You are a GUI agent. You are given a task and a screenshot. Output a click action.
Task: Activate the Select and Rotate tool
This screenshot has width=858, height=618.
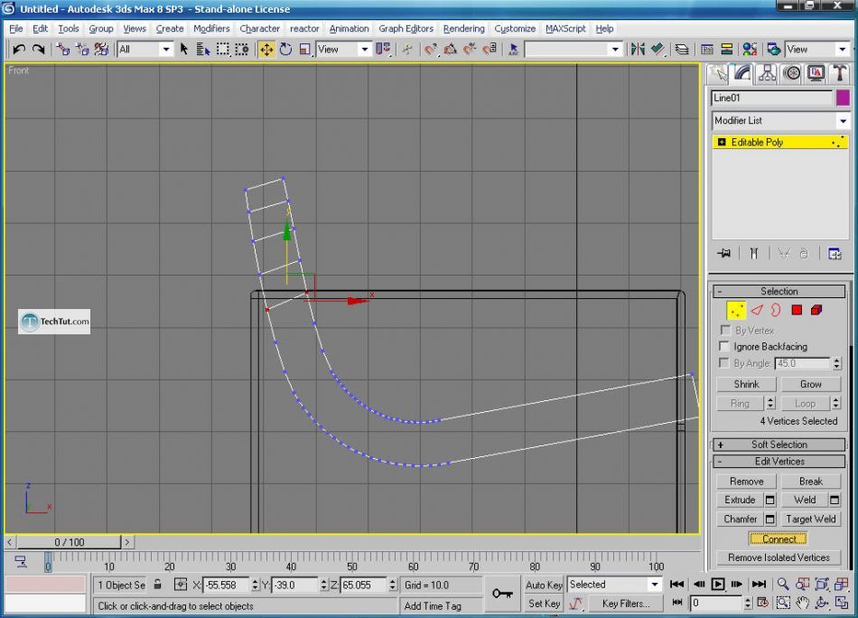pos(285,50)
